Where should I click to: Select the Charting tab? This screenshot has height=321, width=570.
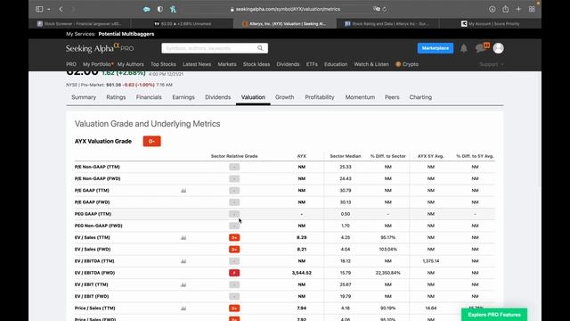[420, 97]
